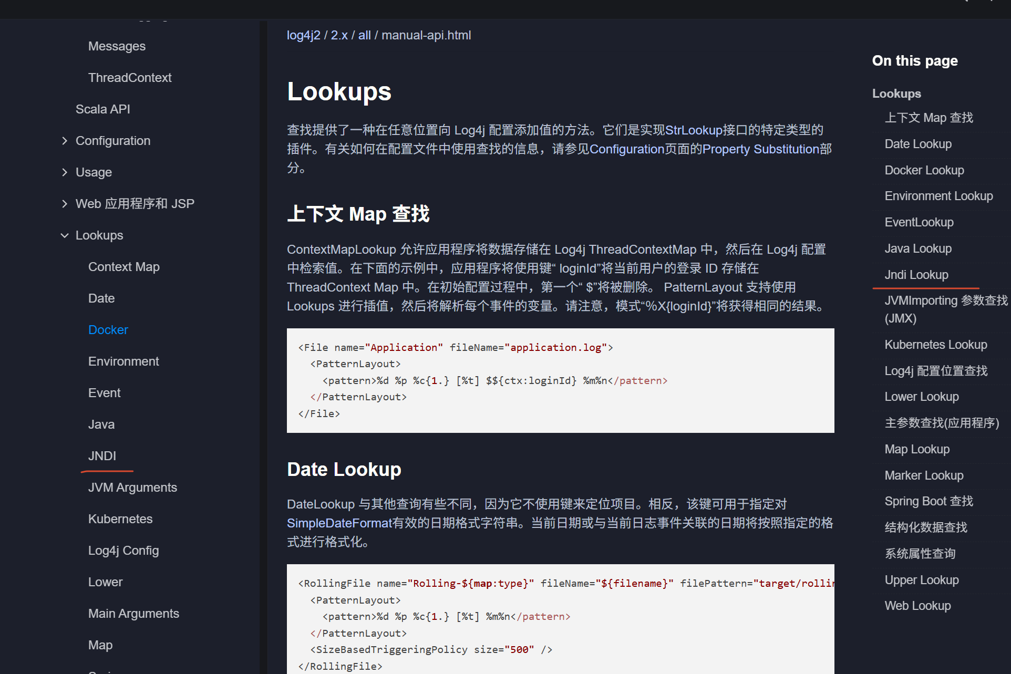Viewport: 1011px width, 674px height.
Task: Select Date sidebar entry
Action: [101, 298]
